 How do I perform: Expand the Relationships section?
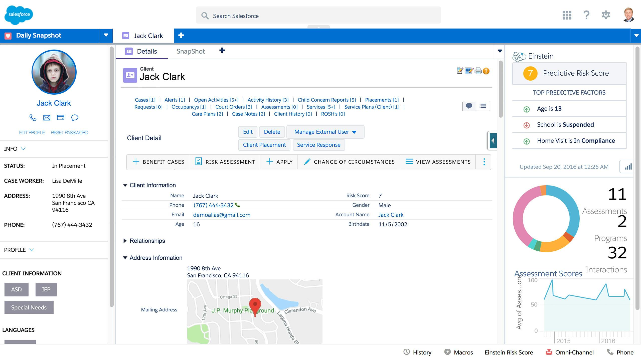pos(125,241)
